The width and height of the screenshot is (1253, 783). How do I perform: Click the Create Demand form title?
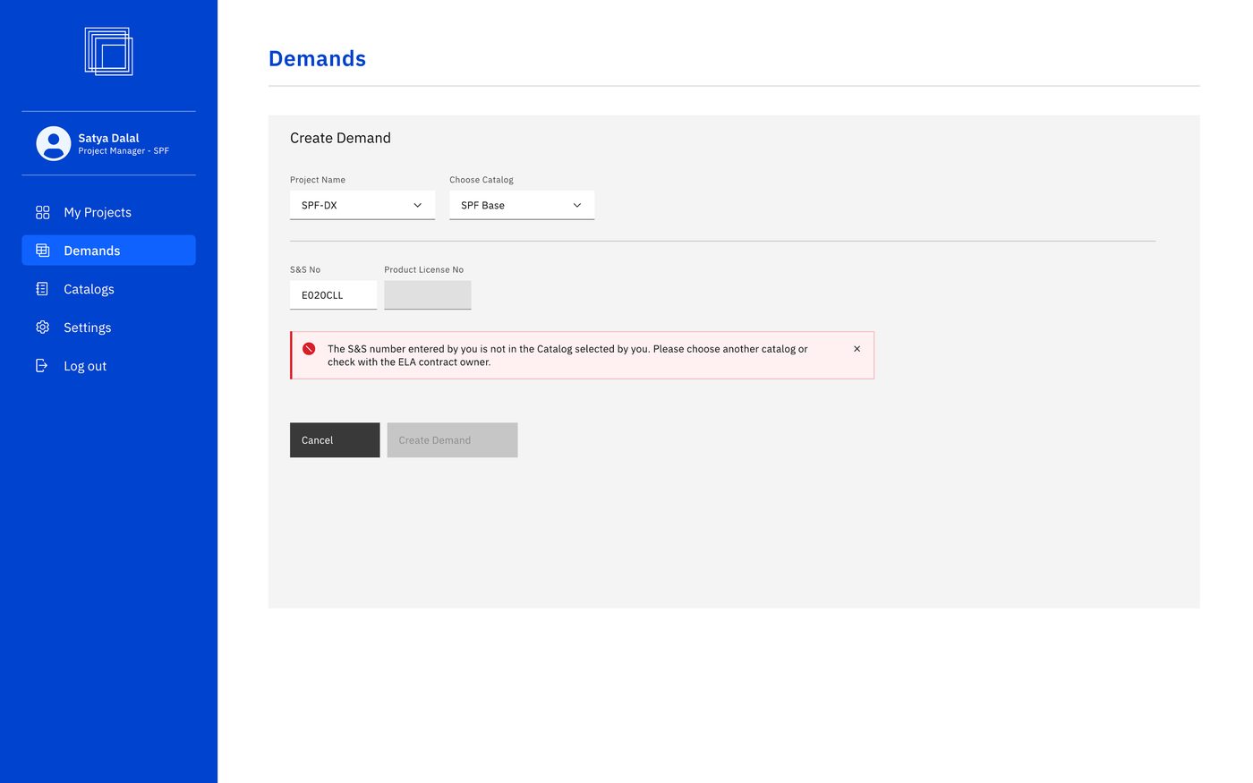click(340, 138)
